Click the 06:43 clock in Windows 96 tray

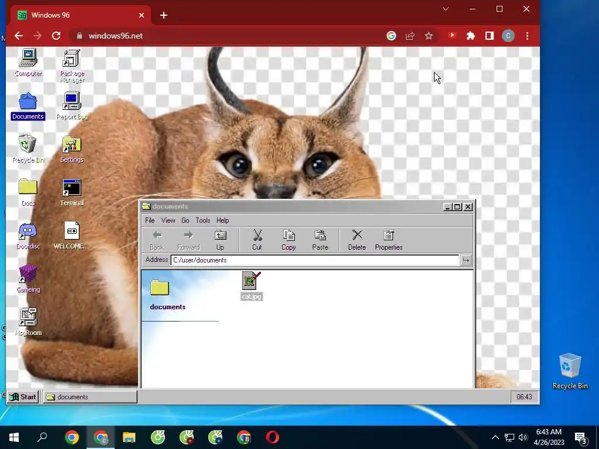pos(524,397)
